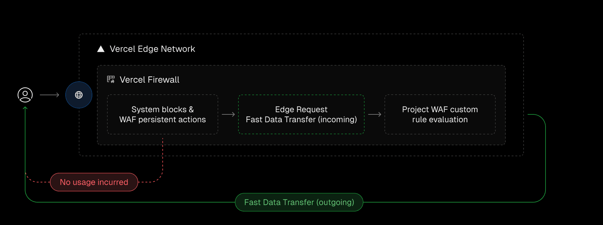Click green arrowhead pointing up at user
Screen dimensions: 603x225
(25, 108)
